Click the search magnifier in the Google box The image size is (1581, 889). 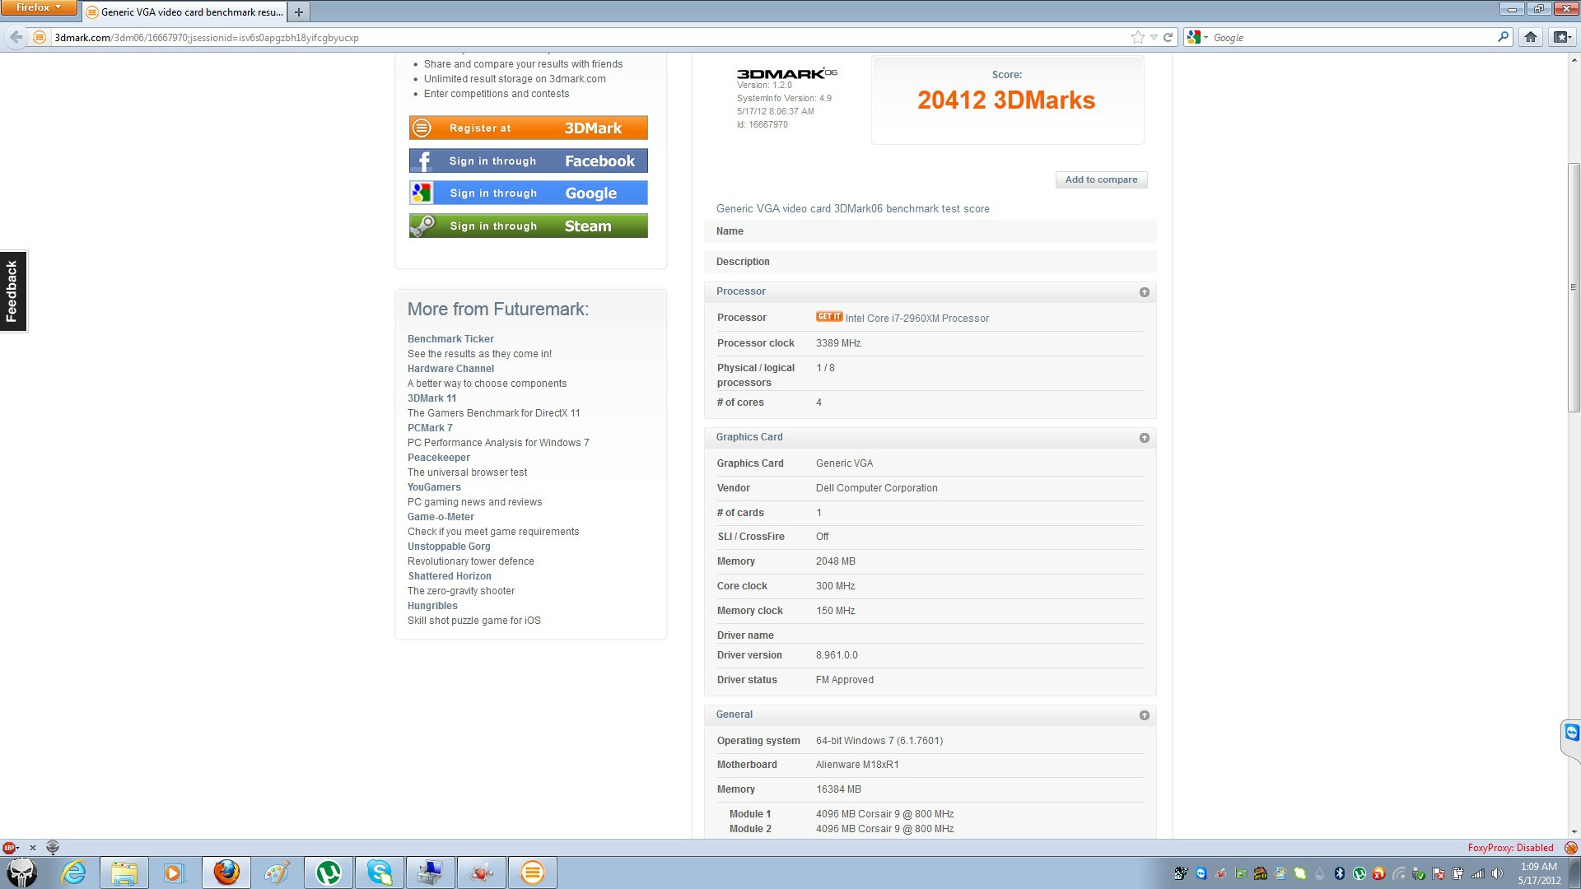click(1503, 37)
